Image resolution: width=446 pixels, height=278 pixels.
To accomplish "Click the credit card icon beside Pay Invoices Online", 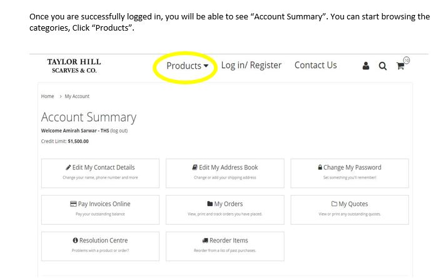I will [x=73, y=204].
